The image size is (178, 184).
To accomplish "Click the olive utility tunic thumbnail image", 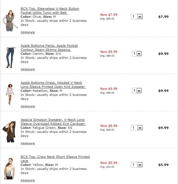I will tap(11, 21).
